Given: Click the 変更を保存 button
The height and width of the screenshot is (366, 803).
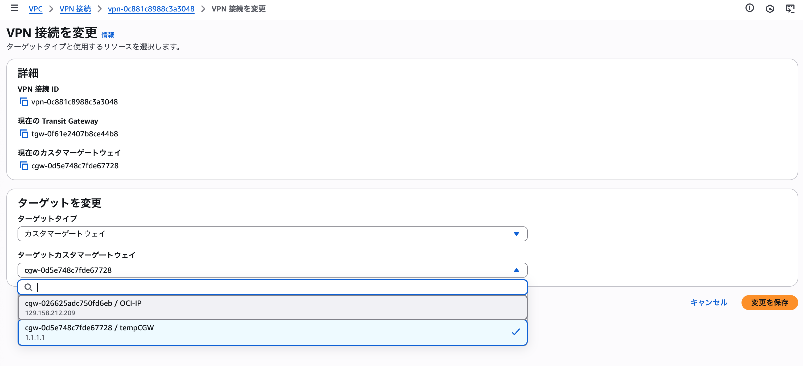Looking at the screenshot, I should tap(770, 302).
